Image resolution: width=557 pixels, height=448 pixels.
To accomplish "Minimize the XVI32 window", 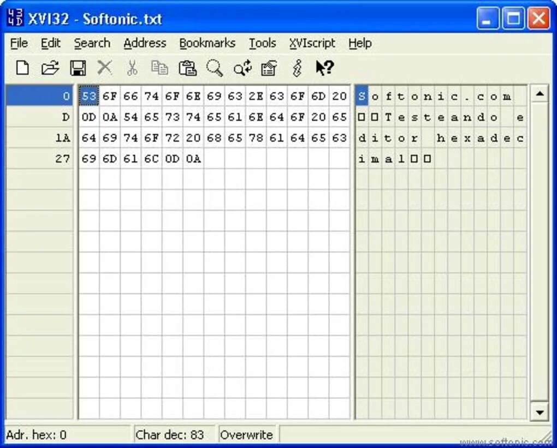I will click(x=487, y=18).
